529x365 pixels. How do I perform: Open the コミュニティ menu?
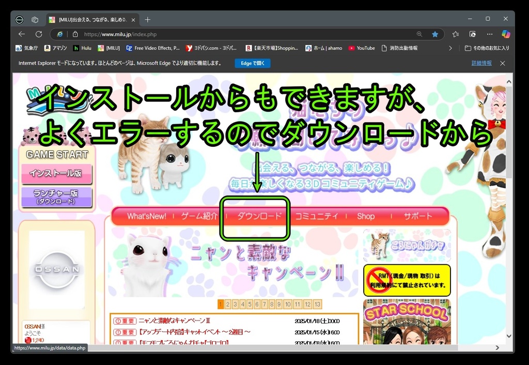(317, 216)
